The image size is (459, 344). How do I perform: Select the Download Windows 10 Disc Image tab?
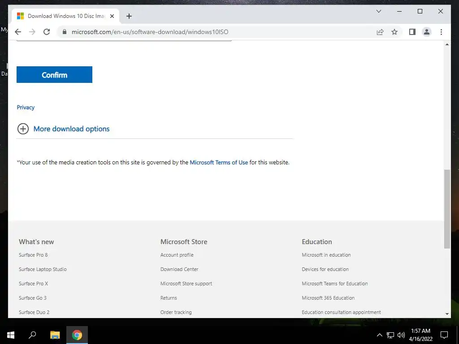tap(65, 16)
